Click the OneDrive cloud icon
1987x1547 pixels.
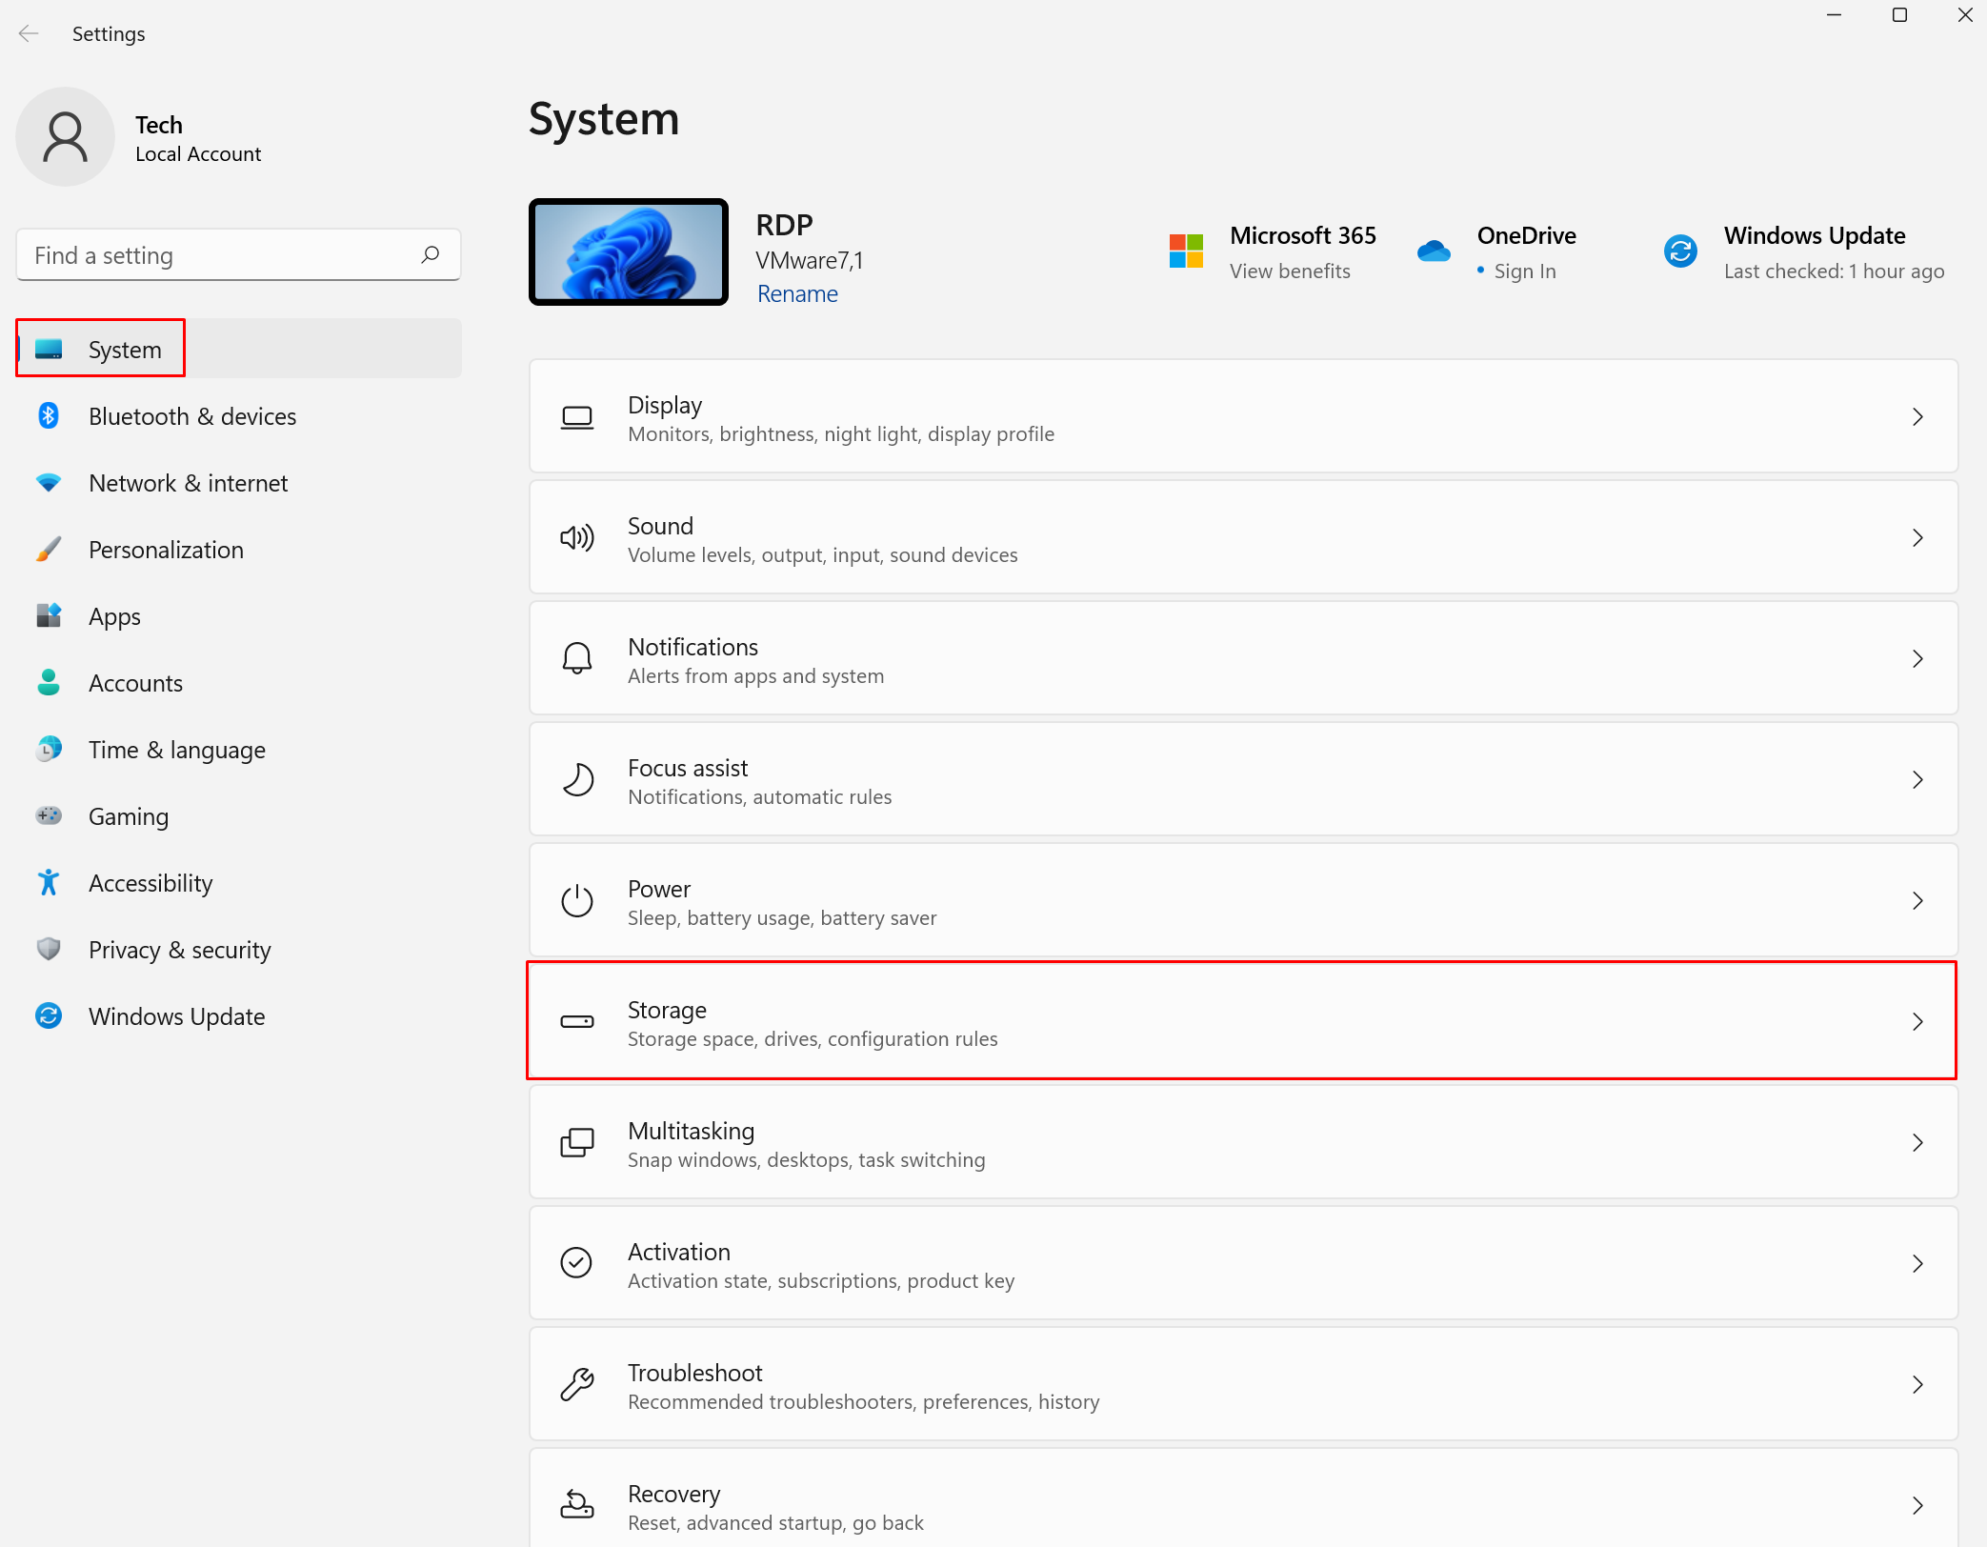tap(1434, 250)
